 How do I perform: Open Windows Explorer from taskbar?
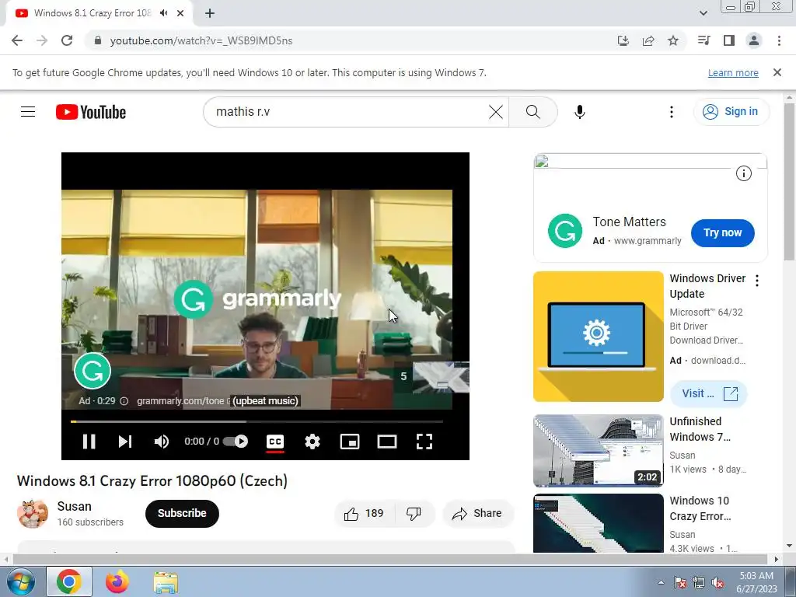(x=166, y=581)
